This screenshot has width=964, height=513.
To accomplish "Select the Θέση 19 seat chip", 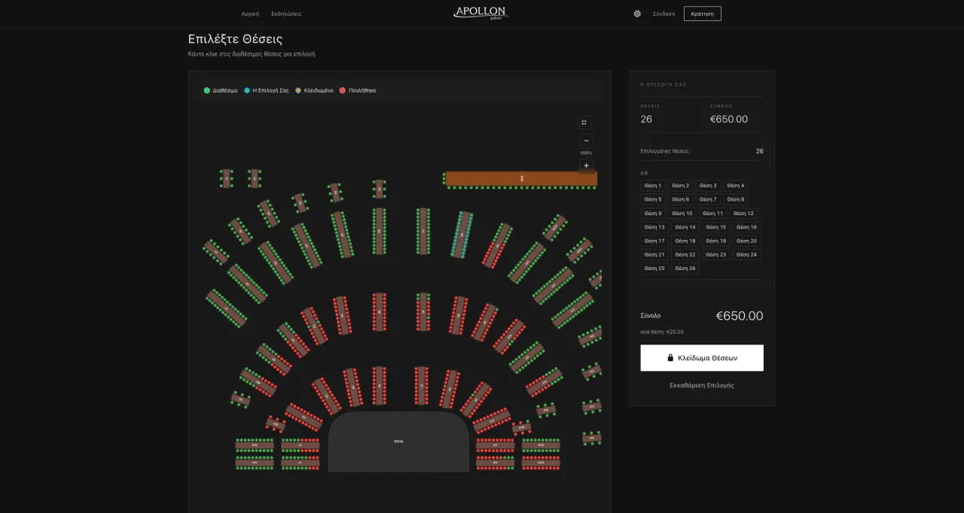I will 716,241.
